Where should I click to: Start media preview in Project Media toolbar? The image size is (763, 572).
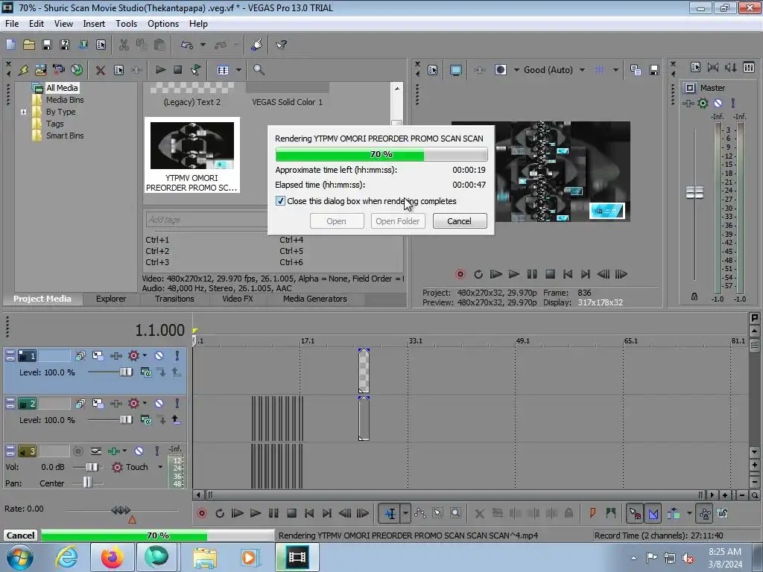pos(160,70)
